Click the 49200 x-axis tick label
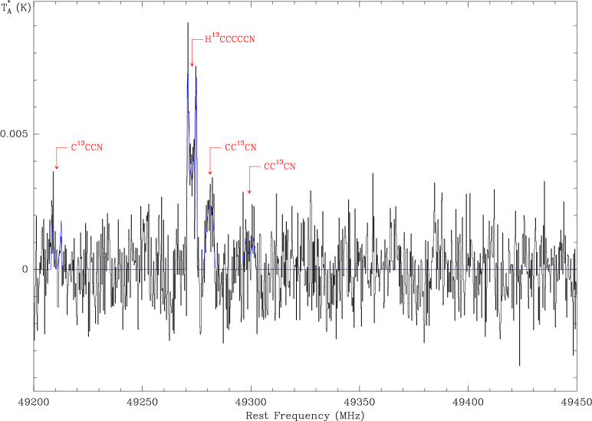 34,401
